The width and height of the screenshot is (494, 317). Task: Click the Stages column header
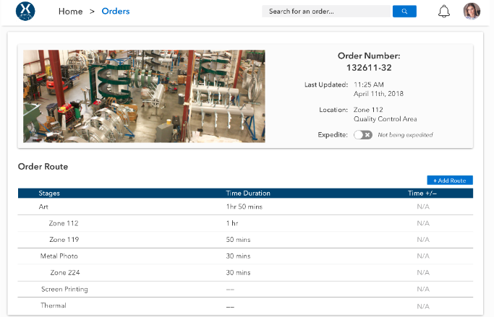point(49,193)
